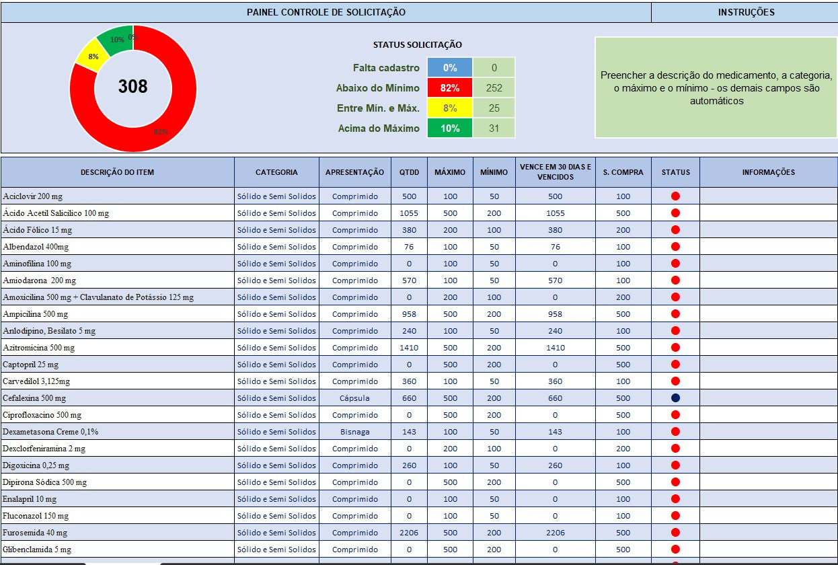The height and width of the screenshot is (565, 838).
Task: Open the INSTRUÇÕES header button
Action: tap(745, 12)
